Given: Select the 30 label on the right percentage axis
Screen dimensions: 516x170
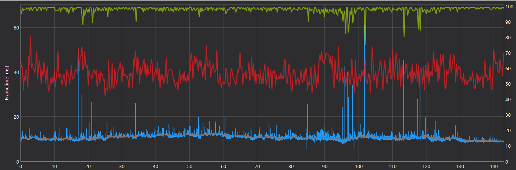Looking at the screenshot, I should [508, 115].
